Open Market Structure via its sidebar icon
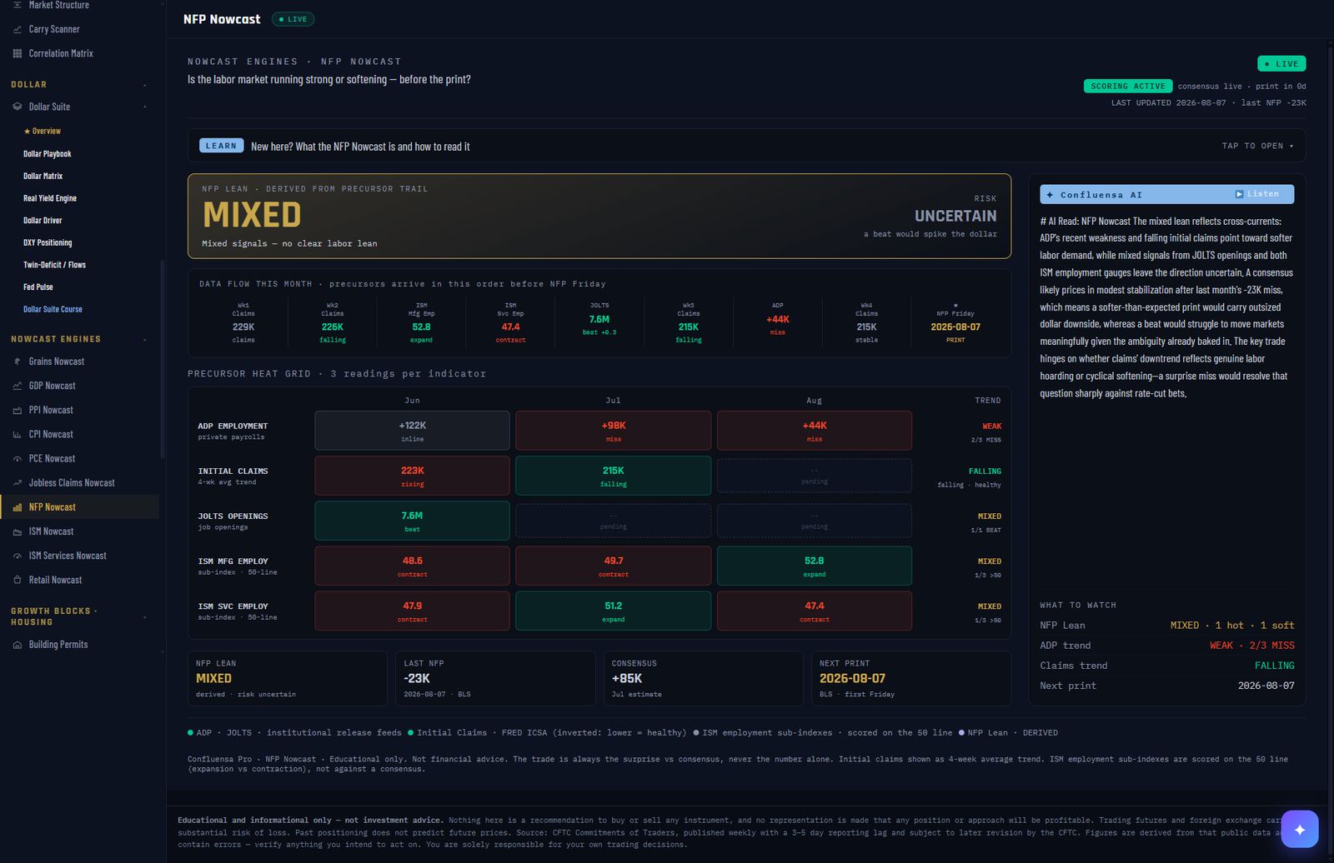This screenshot has height=863, width=1334. coord(18,5)
